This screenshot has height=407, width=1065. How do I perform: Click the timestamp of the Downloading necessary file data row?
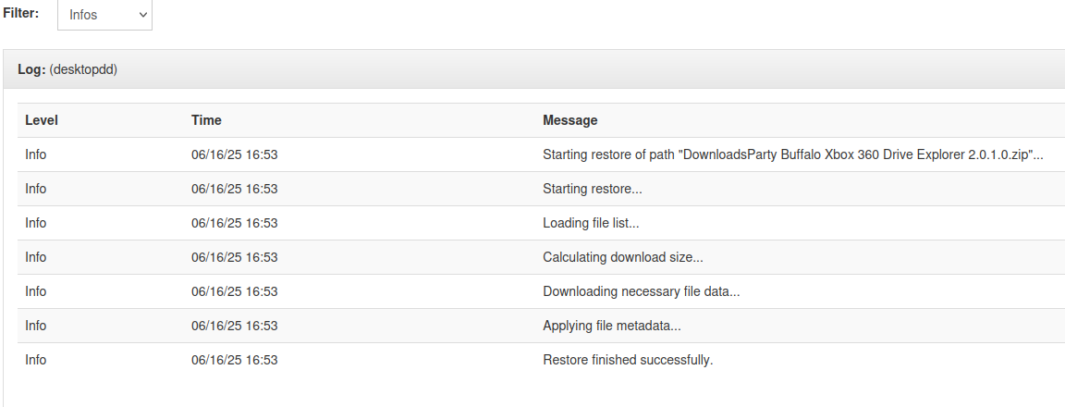(234, 291)
